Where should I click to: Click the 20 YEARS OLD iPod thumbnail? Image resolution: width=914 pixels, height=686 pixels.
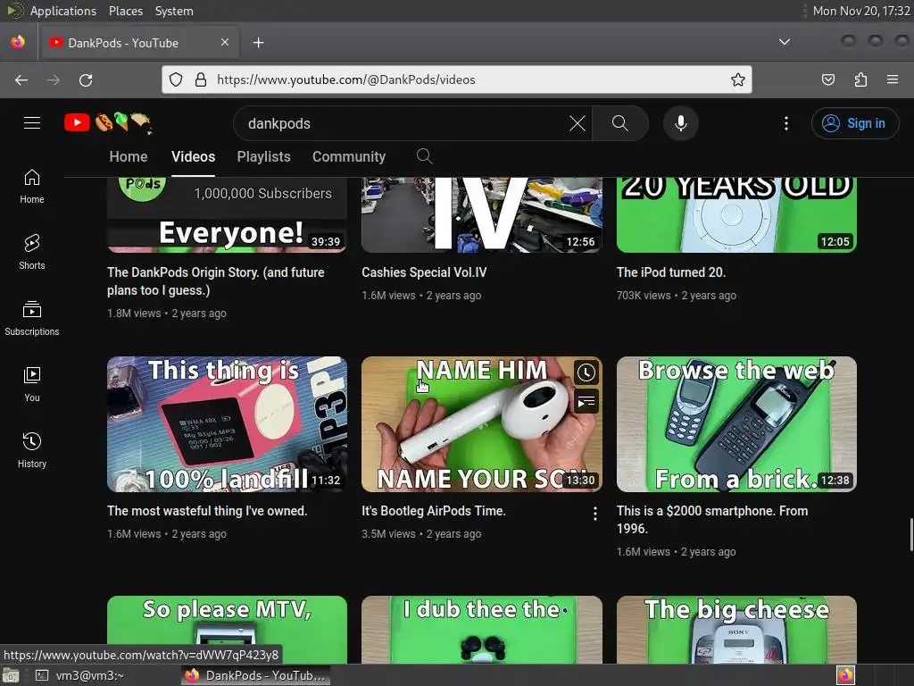pyautogui.click(x=736, y=214)
